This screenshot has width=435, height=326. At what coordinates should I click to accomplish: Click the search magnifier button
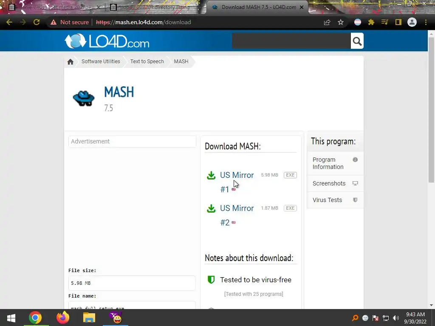point(357,41)
